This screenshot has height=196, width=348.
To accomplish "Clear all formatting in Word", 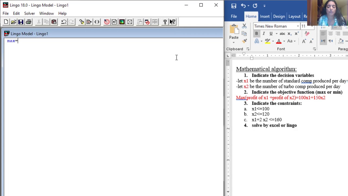I will (x=307, y=33).
